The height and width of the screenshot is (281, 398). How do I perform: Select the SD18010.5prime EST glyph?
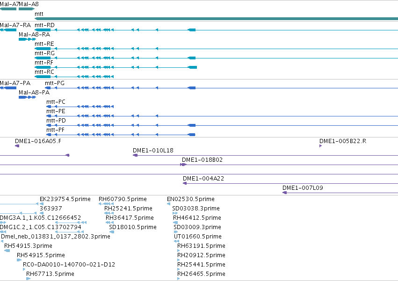point(112,232)
